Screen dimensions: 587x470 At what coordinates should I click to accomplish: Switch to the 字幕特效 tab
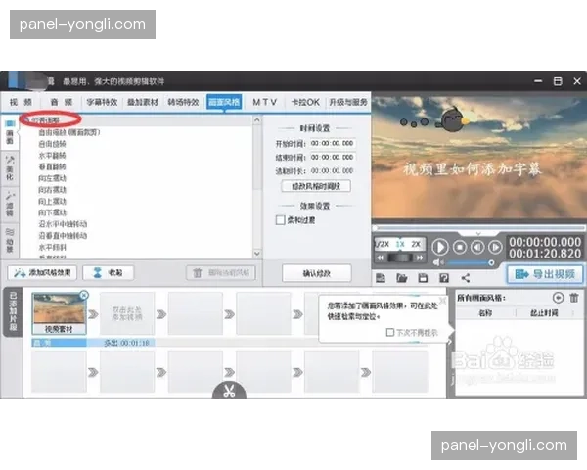pos(102,102)
